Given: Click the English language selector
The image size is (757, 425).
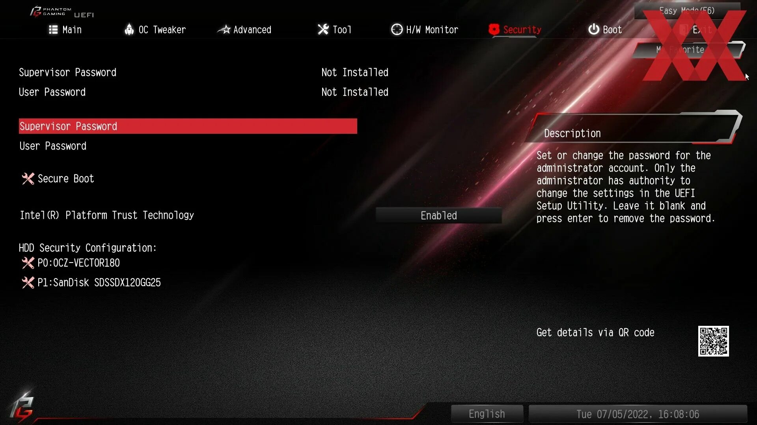Looking at the screenshot, I should point(486,414).
